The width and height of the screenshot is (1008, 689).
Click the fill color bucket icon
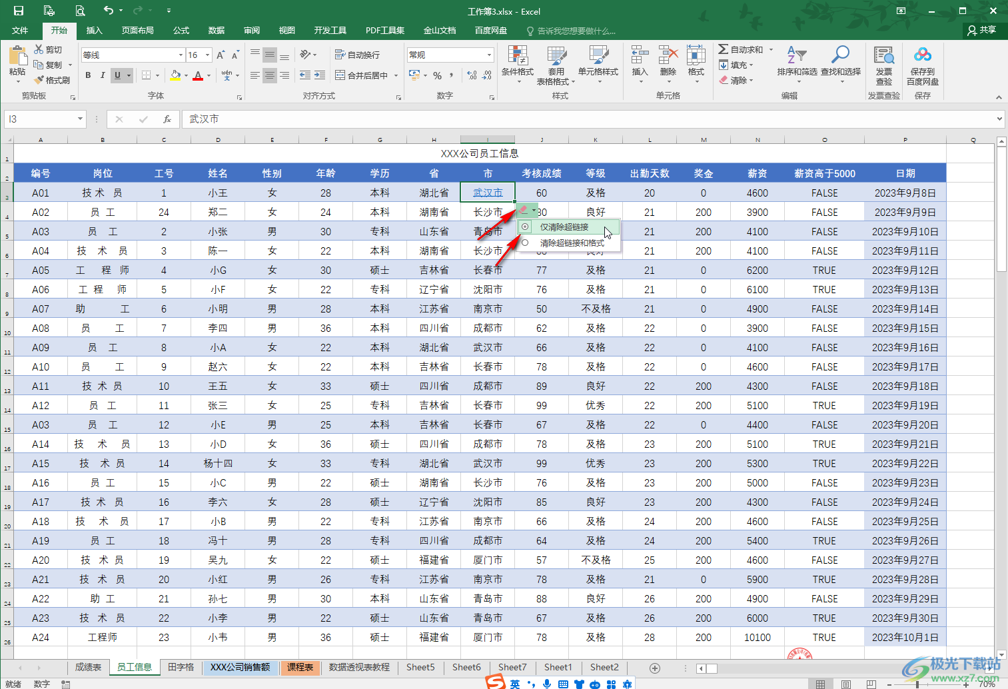pos(175,75)
